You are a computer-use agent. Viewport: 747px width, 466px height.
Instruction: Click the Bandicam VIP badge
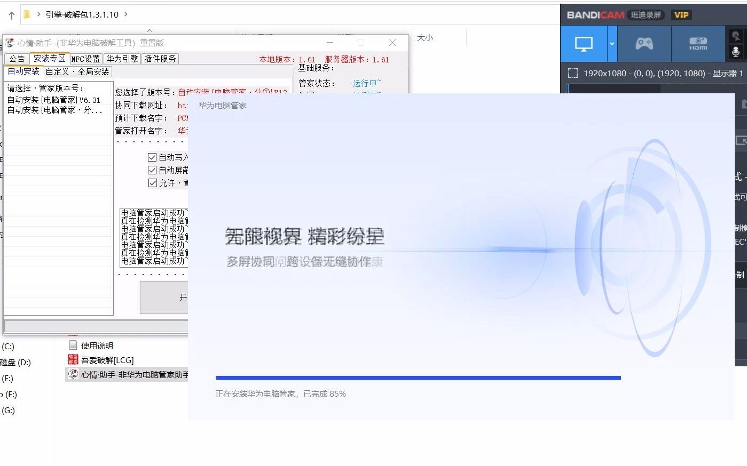(681, 15)
